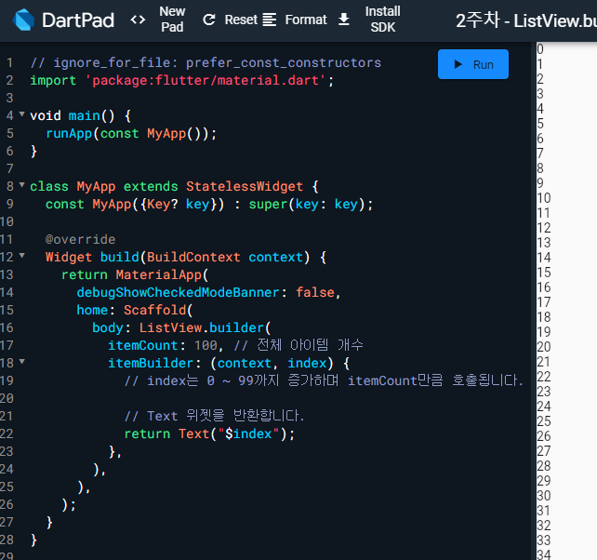Click the play triangle in Run button
Viewport: 597px width, 560px height.
[458, 64]
